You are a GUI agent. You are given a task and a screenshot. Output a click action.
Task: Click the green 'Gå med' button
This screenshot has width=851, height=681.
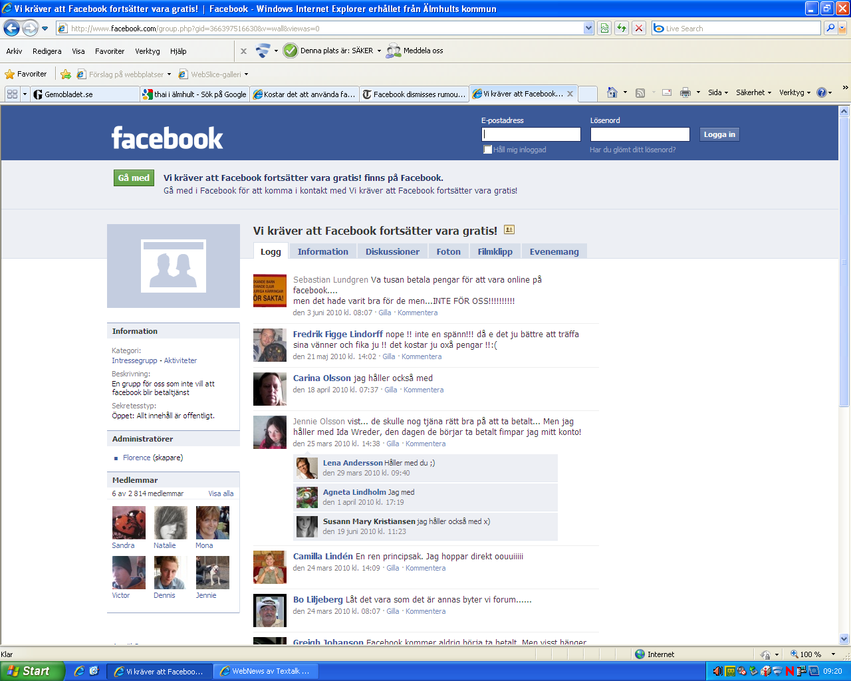[x=134, y=178]
